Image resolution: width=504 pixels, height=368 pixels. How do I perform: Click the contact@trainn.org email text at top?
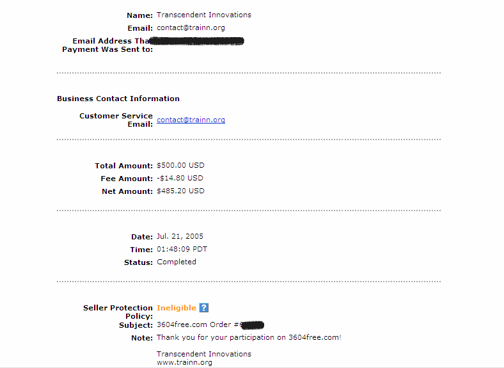(x=191, y=28)
